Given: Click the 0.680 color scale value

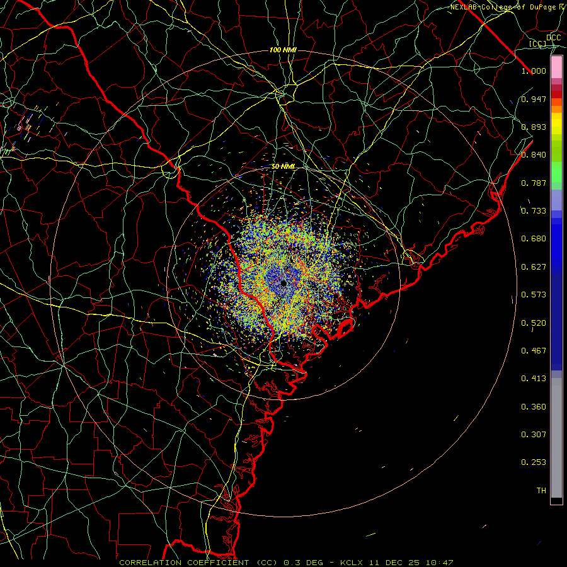Looking at the screenshot, I should pyautogui.click(x=534, y=239).
